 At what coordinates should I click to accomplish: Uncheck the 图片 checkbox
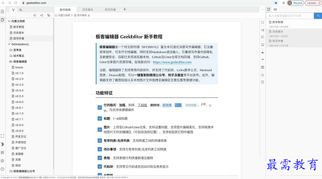click(x=99, y=130)
